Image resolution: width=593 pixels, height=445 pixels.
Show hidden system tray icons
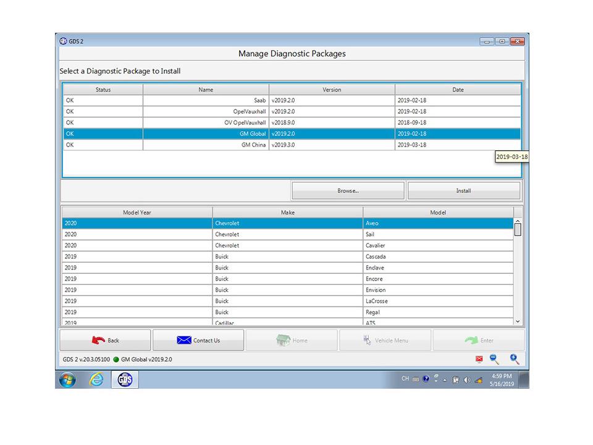pyautogui.click(x=445, y=379)
